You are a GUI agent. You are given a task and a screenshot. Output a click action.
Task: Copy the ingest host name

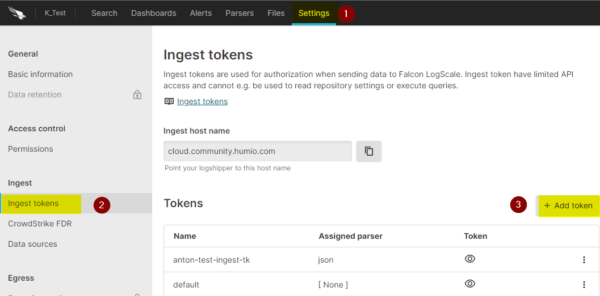click(369, 151)
